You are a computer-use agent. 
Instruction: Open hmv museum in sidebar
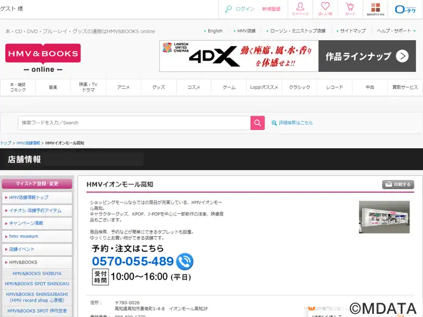click(x=37, y=236)
